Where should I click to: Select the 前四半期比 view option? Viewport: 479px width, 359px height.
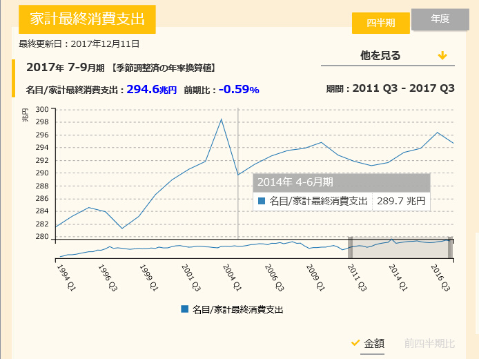coord(429,343)
